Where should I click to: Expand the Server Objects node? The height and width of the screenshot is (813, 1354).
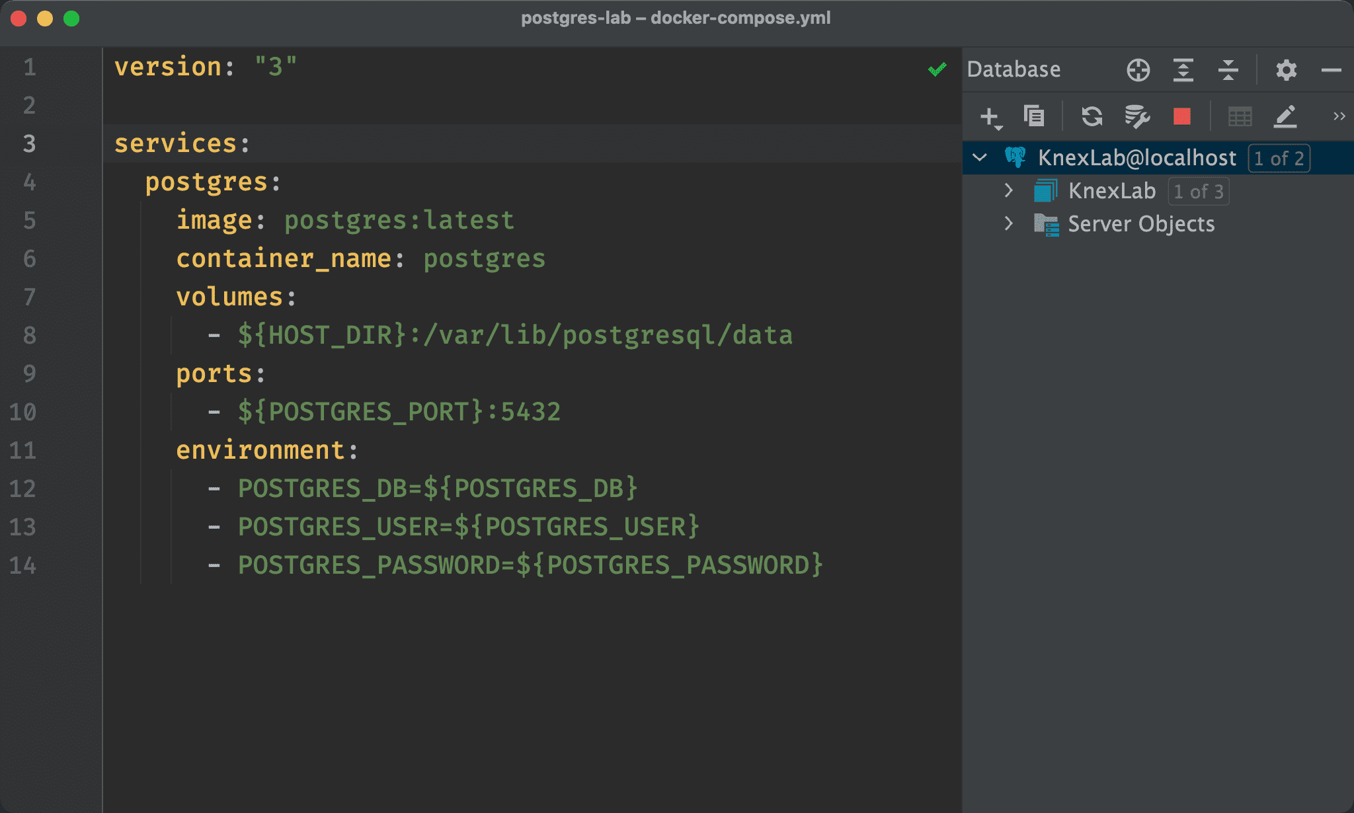(1008, 223)
